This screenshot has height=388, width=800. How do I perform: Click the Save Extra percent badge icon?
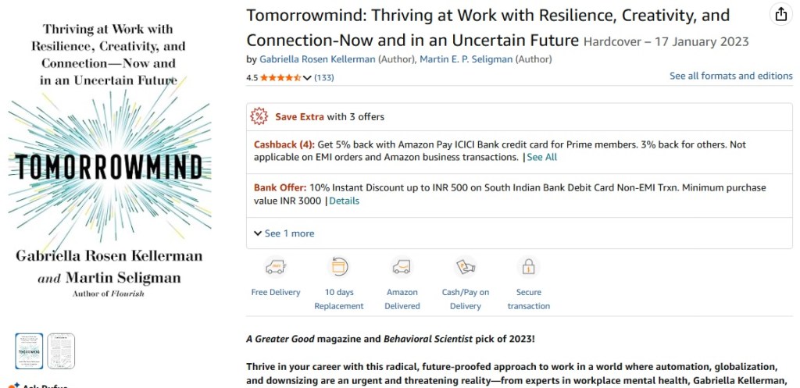(259, 116)
